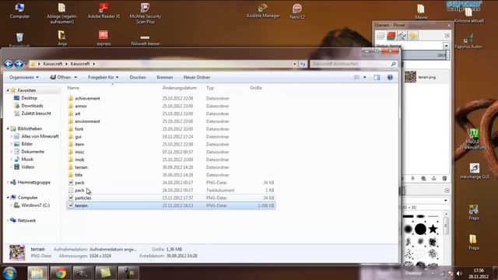The image size is (498, 280).
Task: Open Adobe Reader XI desktop icon
Action: [103, 11]
